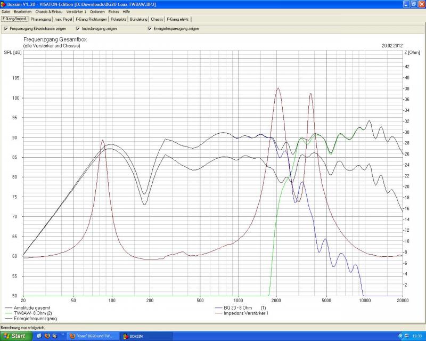
Task: Uncheck Impedanzgang zeigen
Action: (78, 29)
